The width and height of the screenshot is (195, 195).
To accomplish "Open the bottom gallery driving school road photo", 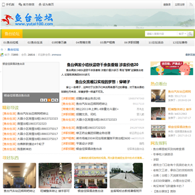I will [126, 175].
